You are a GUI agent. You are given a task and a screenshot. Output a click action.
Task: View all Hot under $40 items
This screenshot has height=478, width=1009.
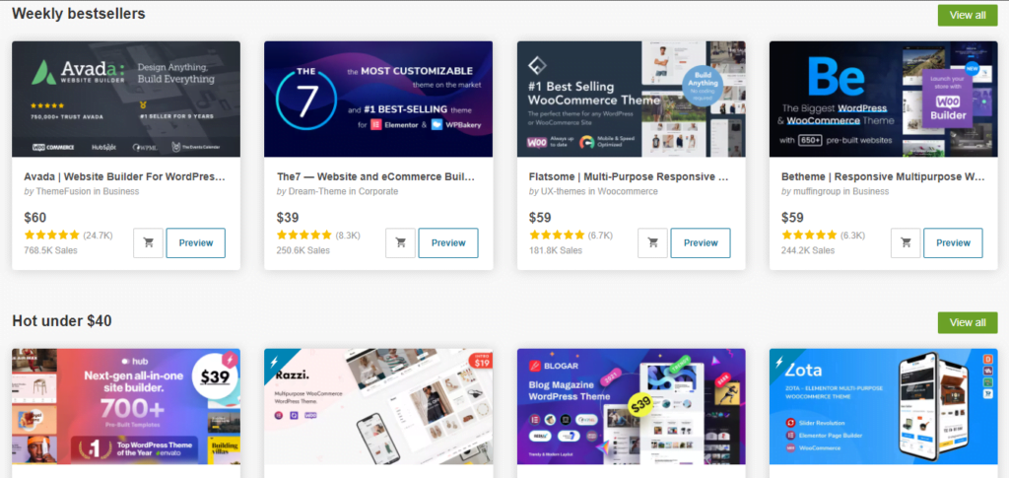(x=968, y=322)
